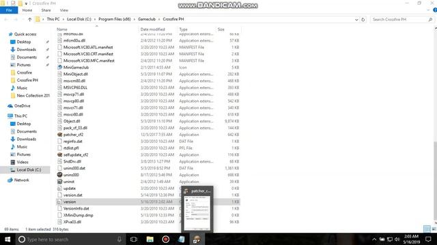Open Windows Start menu

(x=8, y=239)
